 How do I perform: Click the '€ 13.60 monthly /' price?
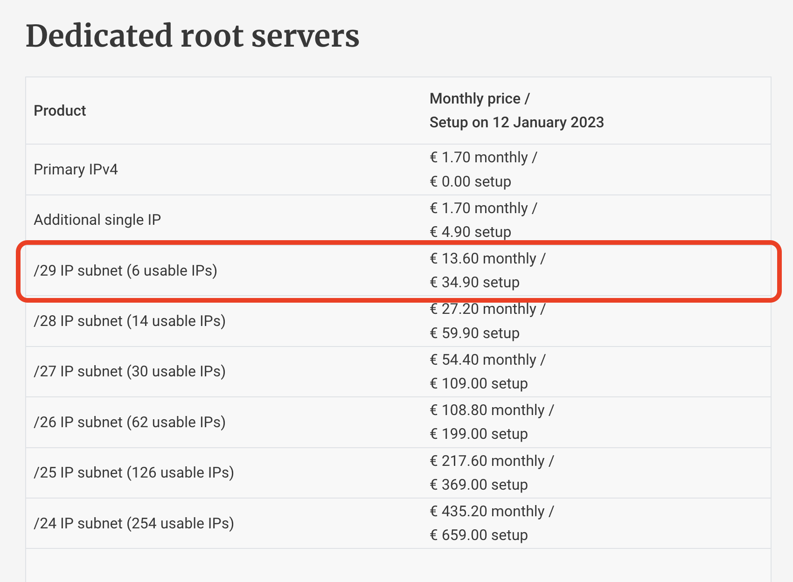click(x=487, y=258)
